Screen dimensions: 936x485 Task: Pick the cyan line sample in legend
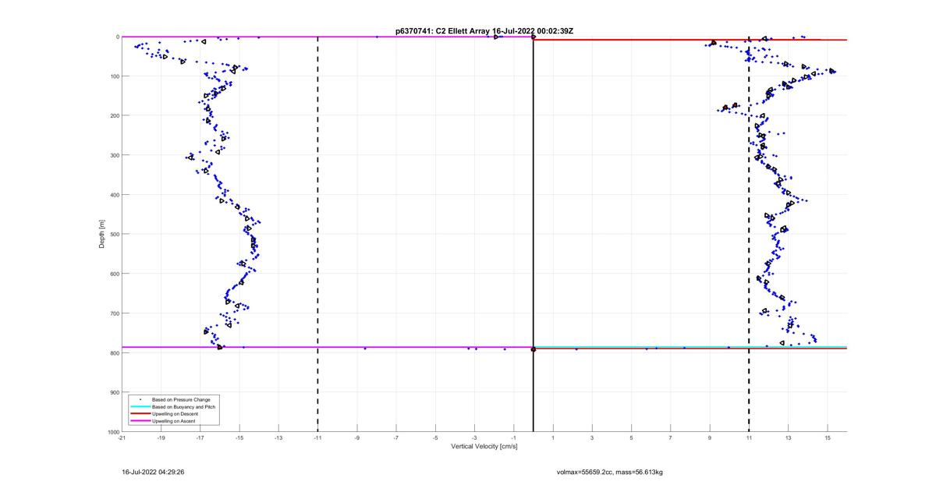tap(140, 406)
